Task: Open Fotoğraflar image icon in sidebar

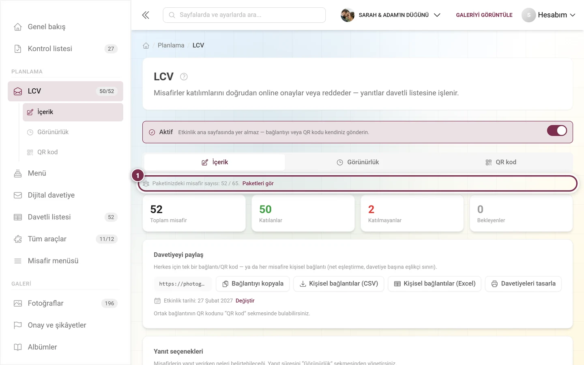Action: 18,303
